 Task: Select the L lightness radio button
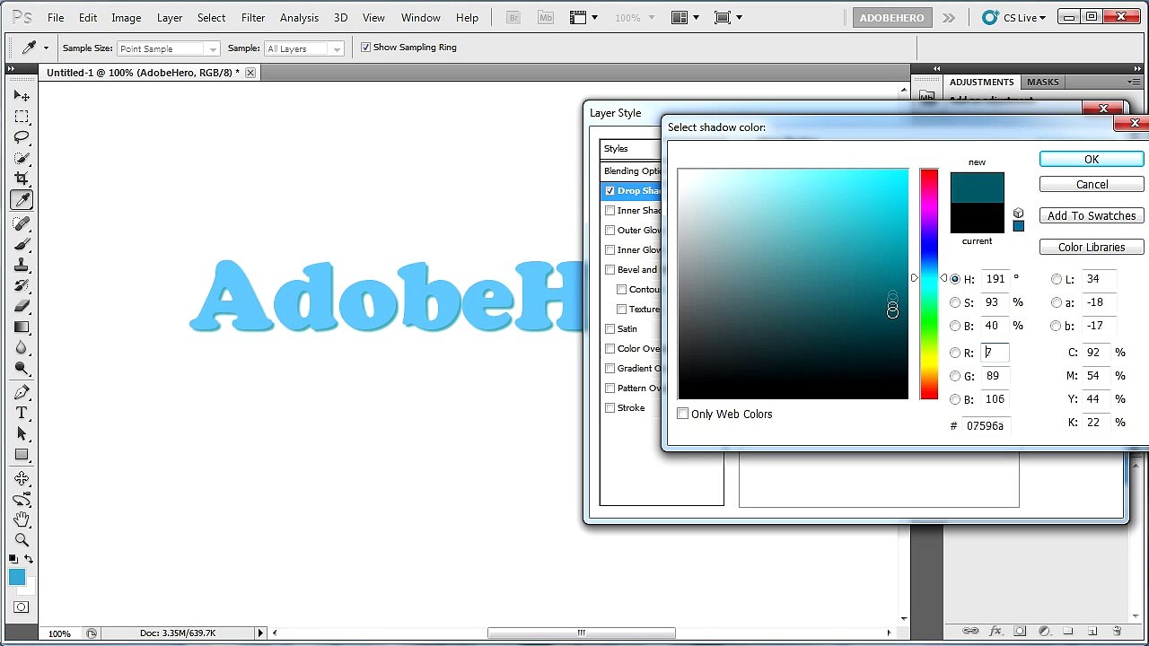pyautogui.click(x=1057, y=279)
